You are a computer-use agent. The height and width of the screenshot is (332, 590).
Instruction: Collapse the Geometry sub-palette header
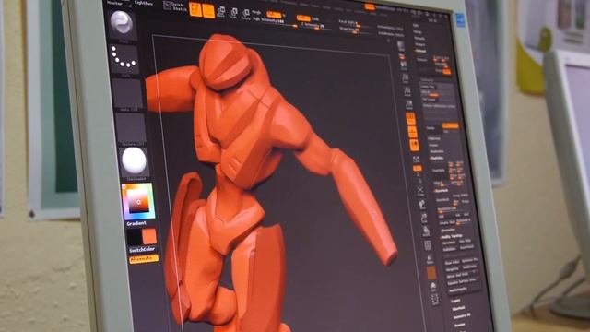[x=427, y=80]
